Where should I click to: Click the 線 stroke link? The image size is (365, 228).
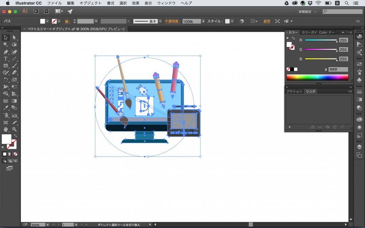pos(67,21)
